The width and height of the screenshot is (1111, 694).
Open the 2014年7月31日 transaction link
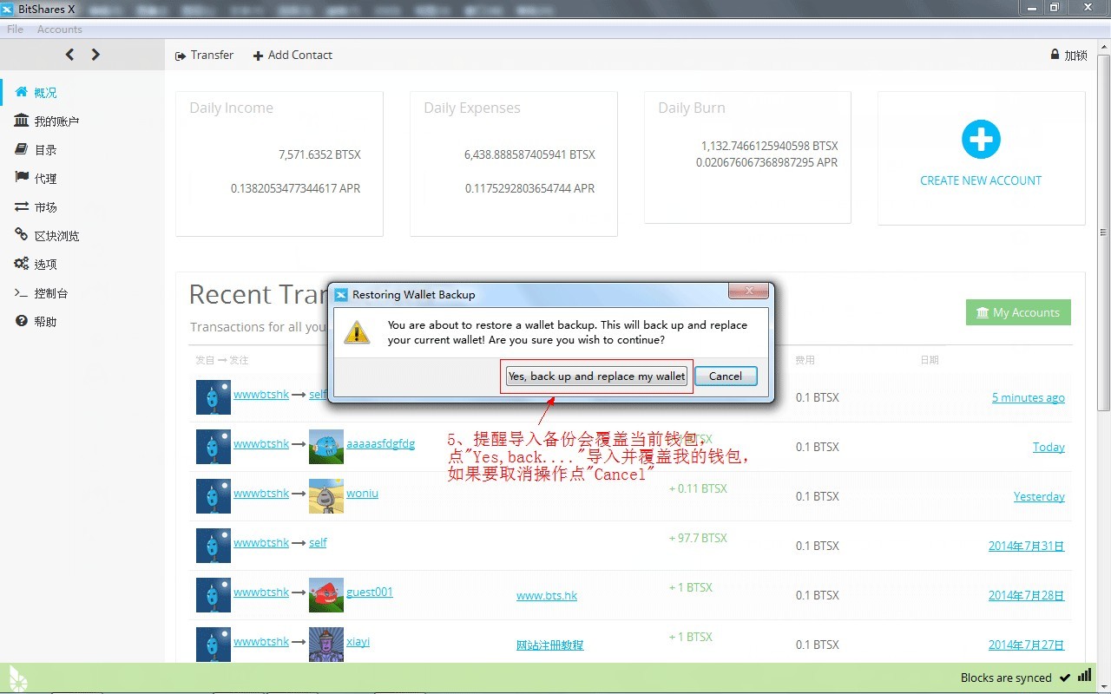(x=1027, y=546)
